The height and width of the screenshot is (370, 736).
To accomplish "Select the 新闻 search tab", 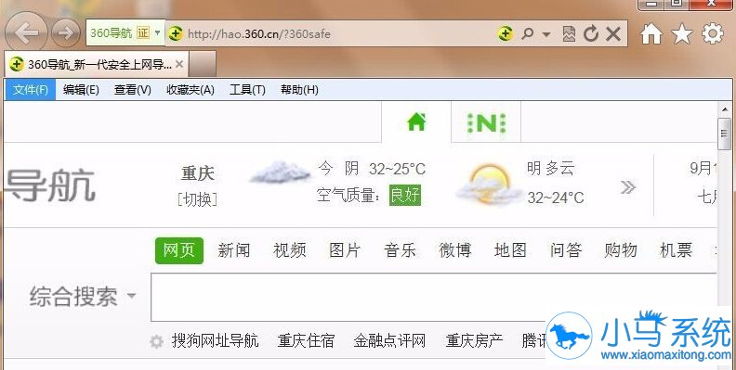I will click(234, 250).
